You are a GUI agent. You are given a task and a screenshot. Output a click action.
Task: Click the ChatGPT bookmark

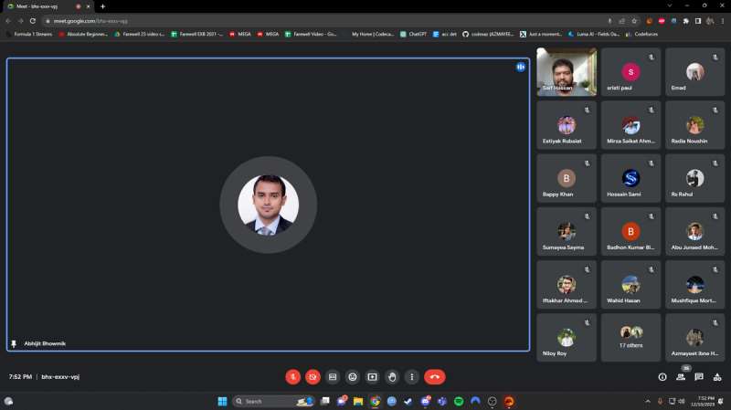click(x=413, y=34)
